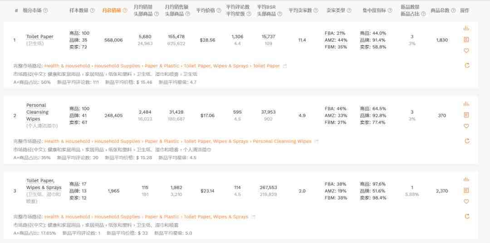Open the details list icon for Toilet Paper row
The image size is (490, 243).
pos(466,39)
